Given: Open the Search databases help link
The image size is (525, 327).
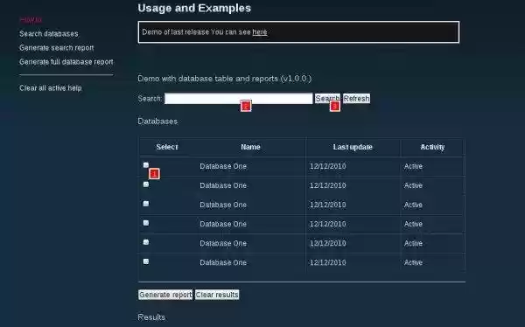Looking at the screenshot, I should [x=48, y=34].
